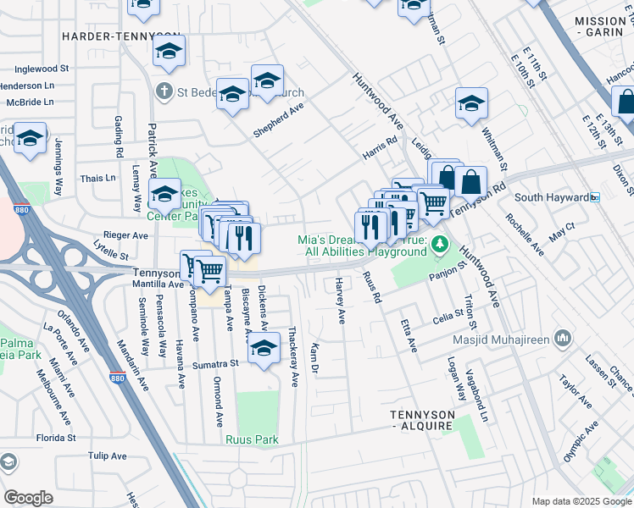Open the restaurant marker near Ruus Rd
634x508 pixels.
coord(370,231)
